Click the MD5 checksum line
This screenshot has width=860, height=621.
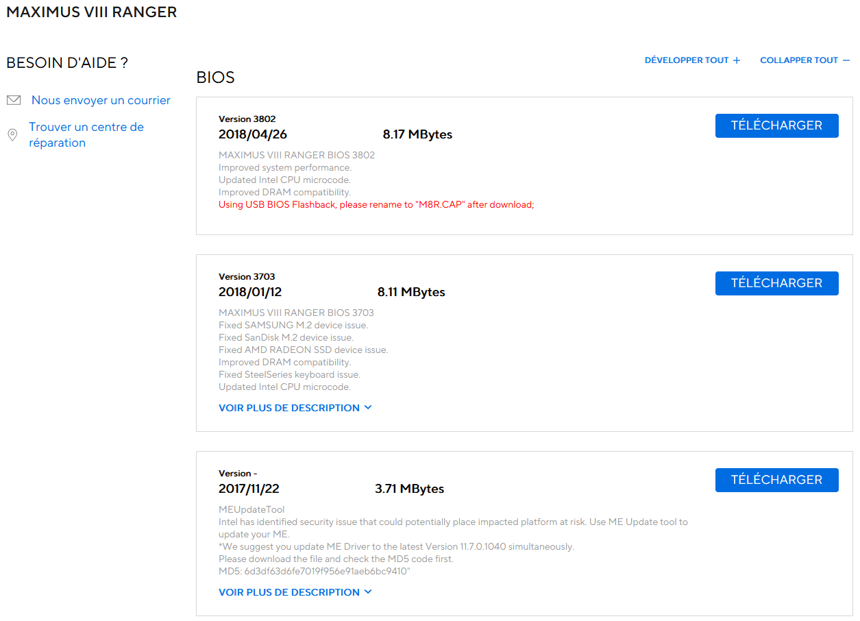315,572
